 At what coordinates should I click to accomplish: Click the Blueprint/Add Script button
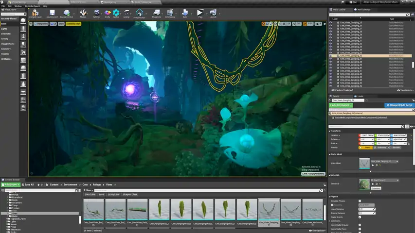coord(399,105)
